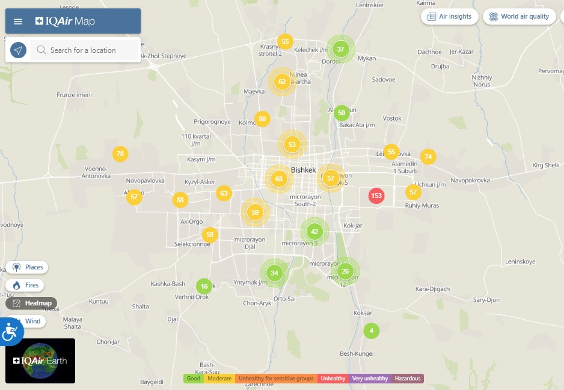Open the IQAir Earth thumbnail
This screenshot has height=390, width=564.
(40, 361)
